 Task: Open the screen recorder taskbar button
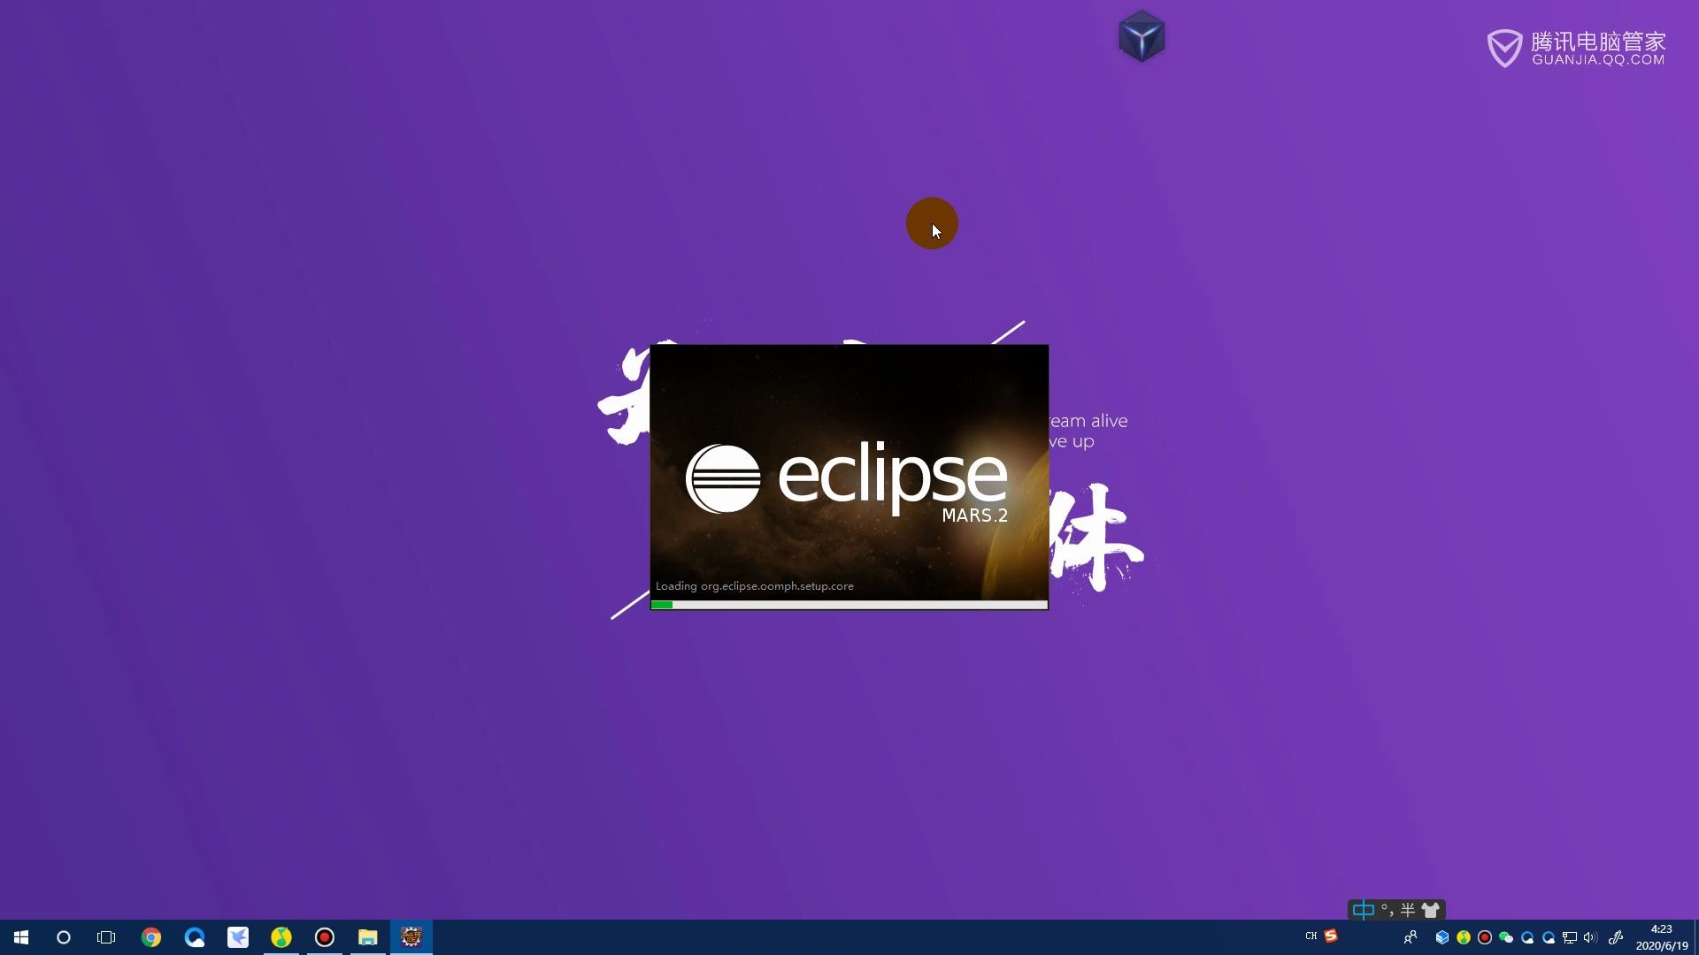coord(325,937)
